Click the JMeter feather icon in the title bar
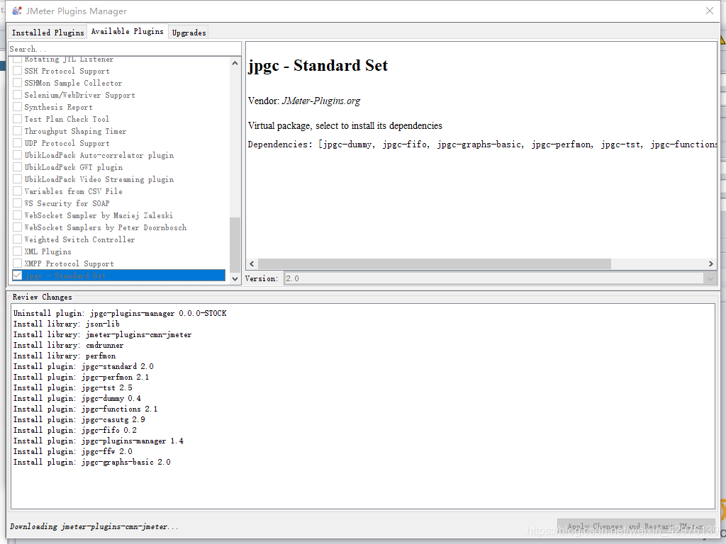This screenshot has height=544, width=726. pyautogui.click(x=17, y=11)
